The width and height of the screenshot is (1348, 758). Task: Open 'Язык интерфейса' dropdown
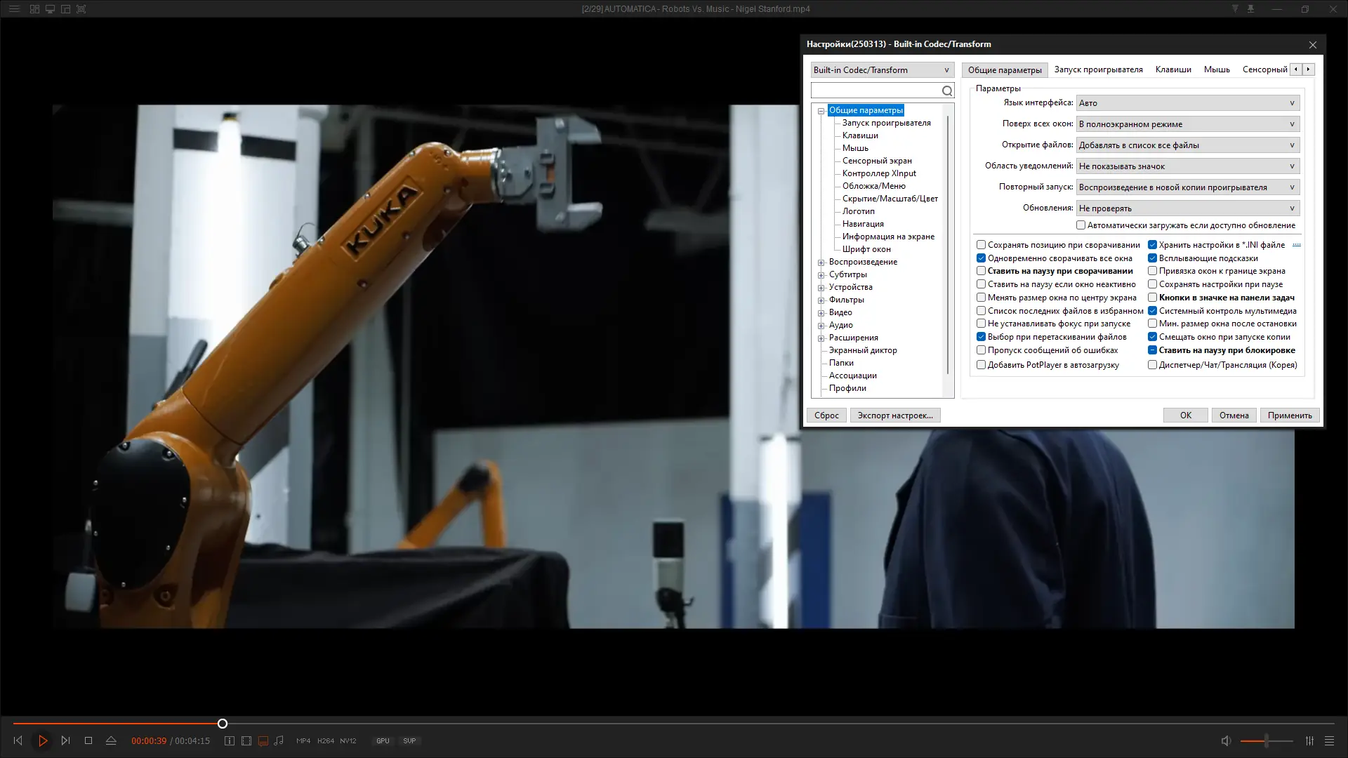pos(1187,103)
